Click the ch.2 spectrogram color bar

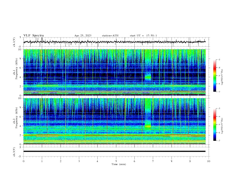pyautogui.click(x=215, y=125)
